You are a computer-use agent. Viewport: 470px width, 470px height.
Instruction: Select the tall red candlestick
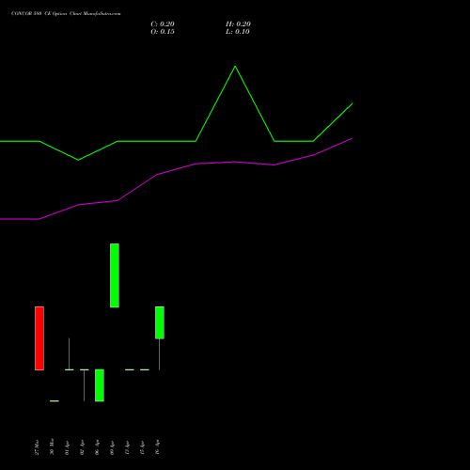tap(39, 338)
